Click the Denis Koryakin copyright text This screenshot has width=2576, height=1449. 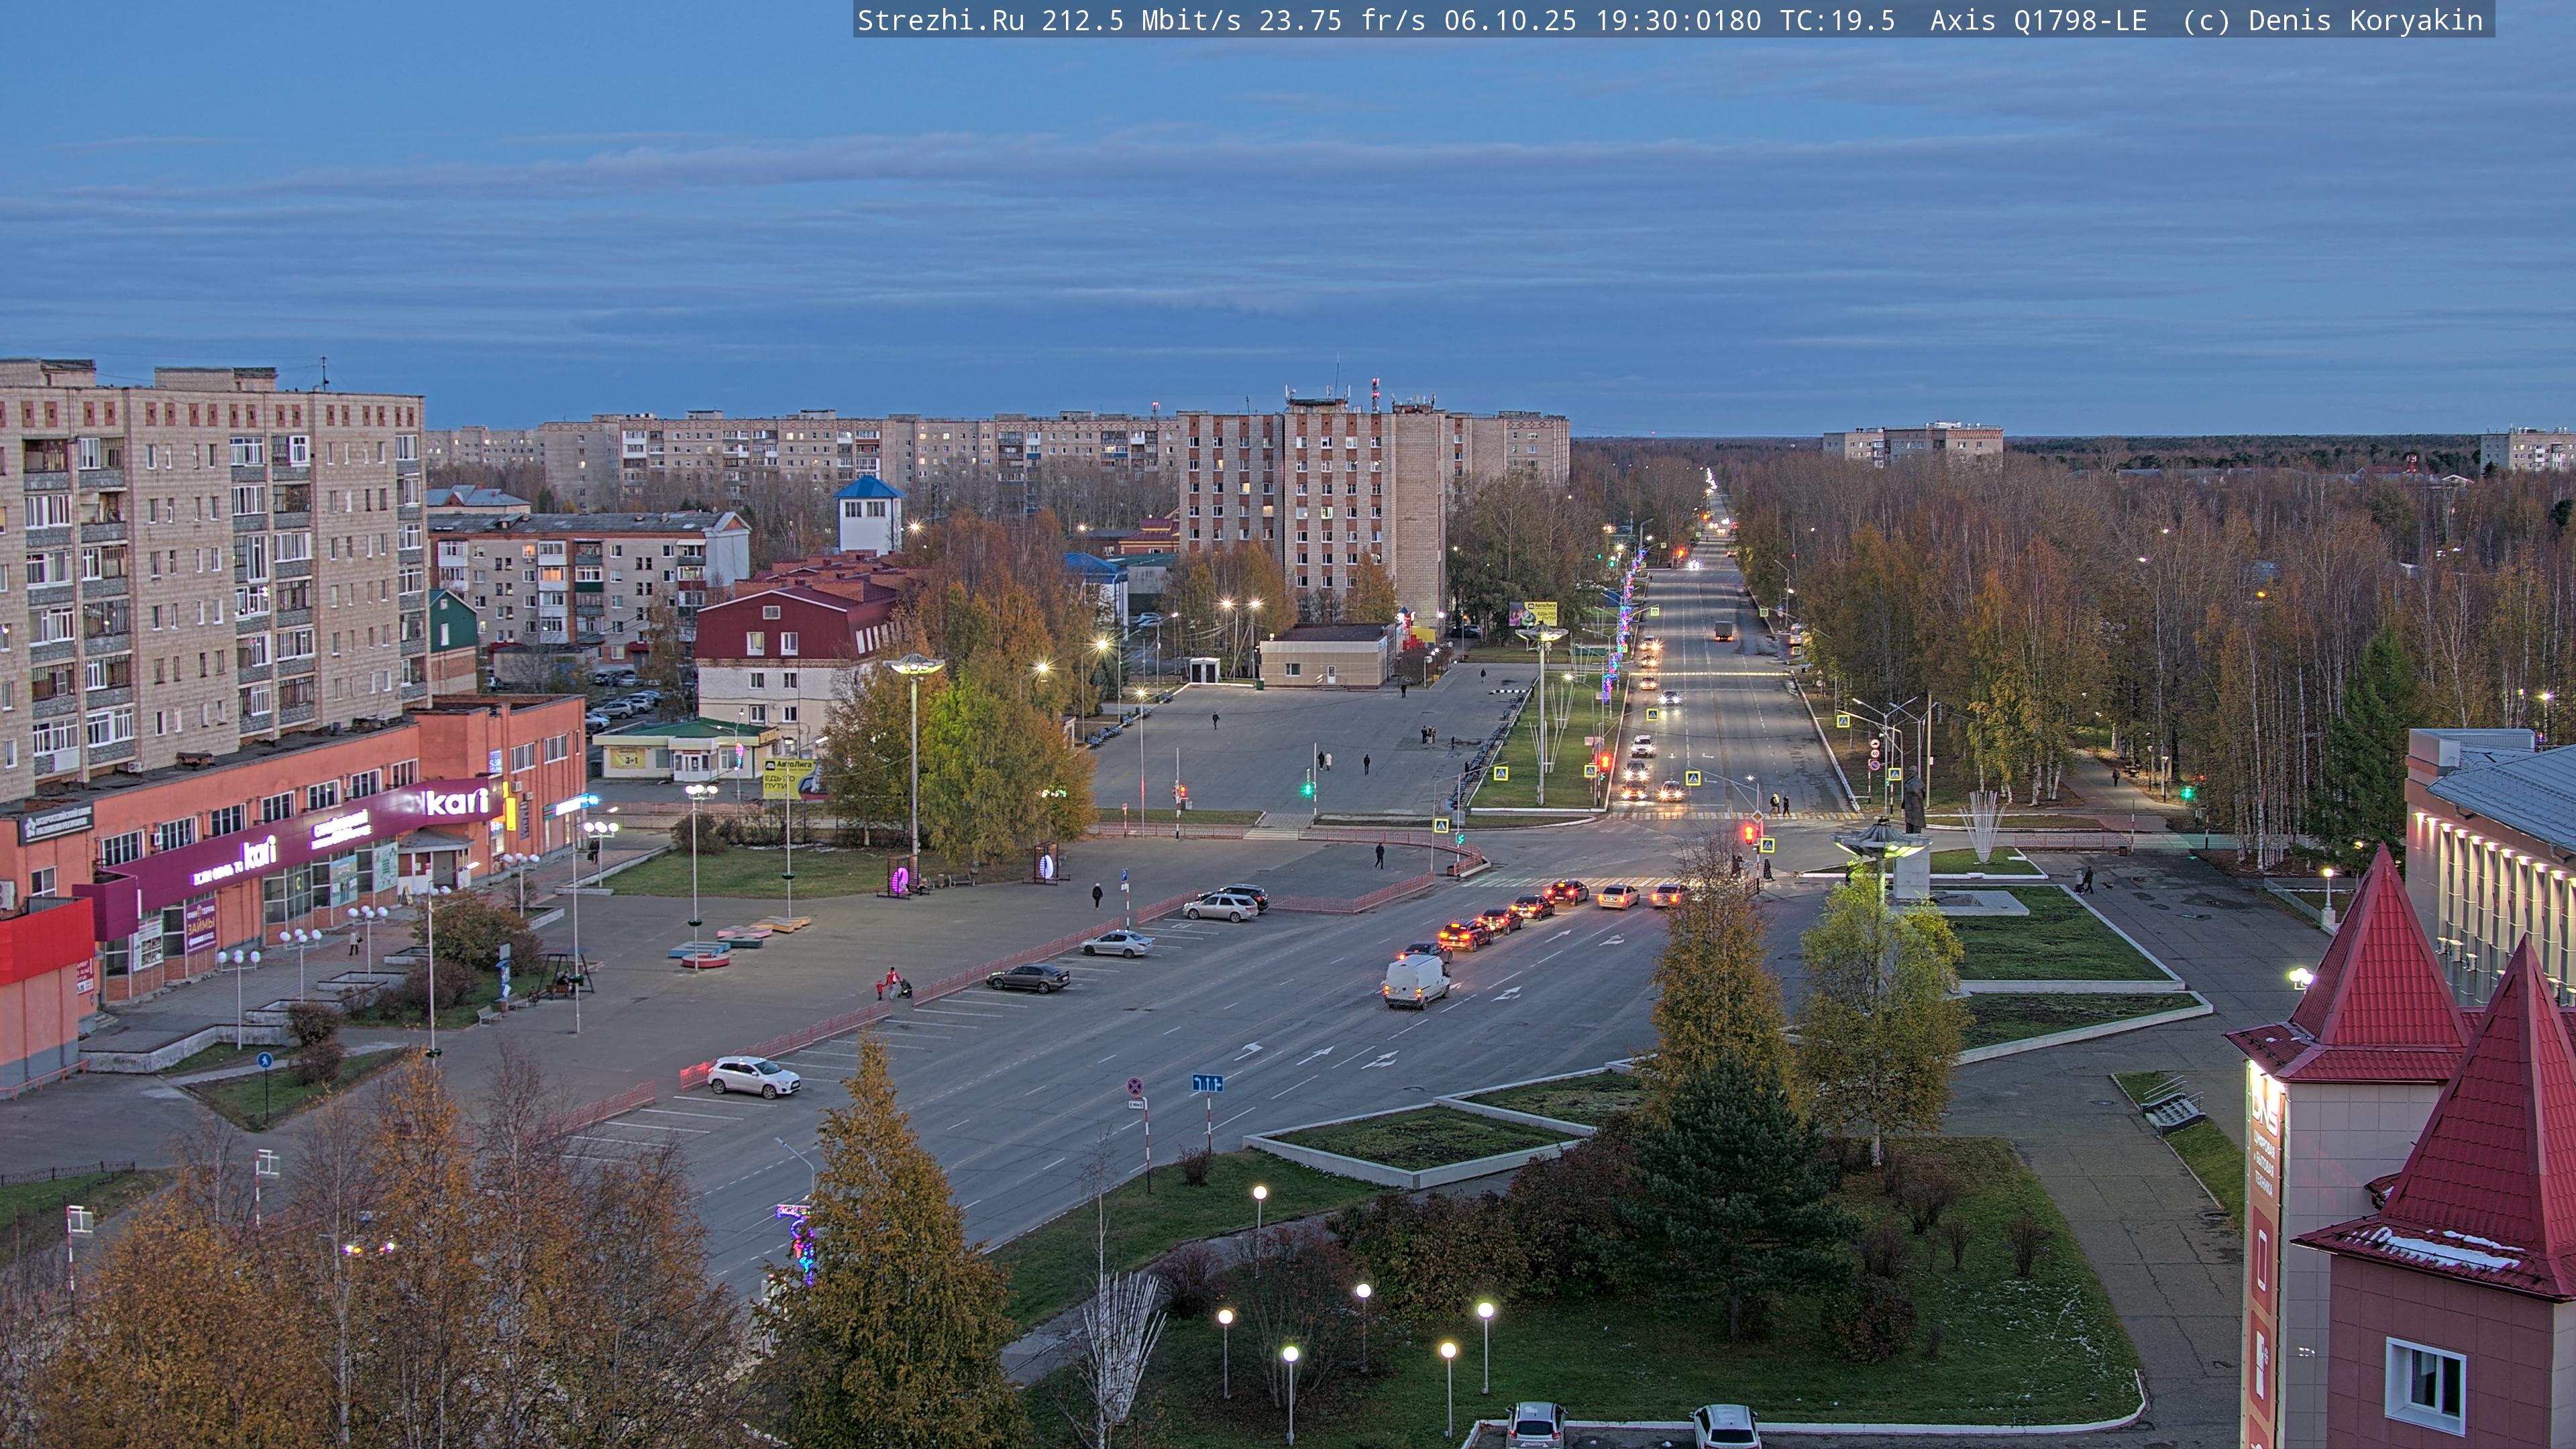pyautogui.click(x=2365, y=20)
